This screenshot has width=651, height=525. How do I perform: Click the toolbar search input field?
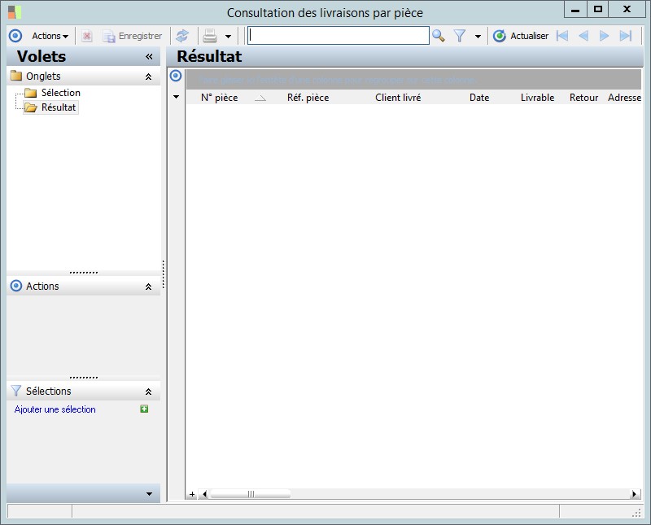pos(339,36)
